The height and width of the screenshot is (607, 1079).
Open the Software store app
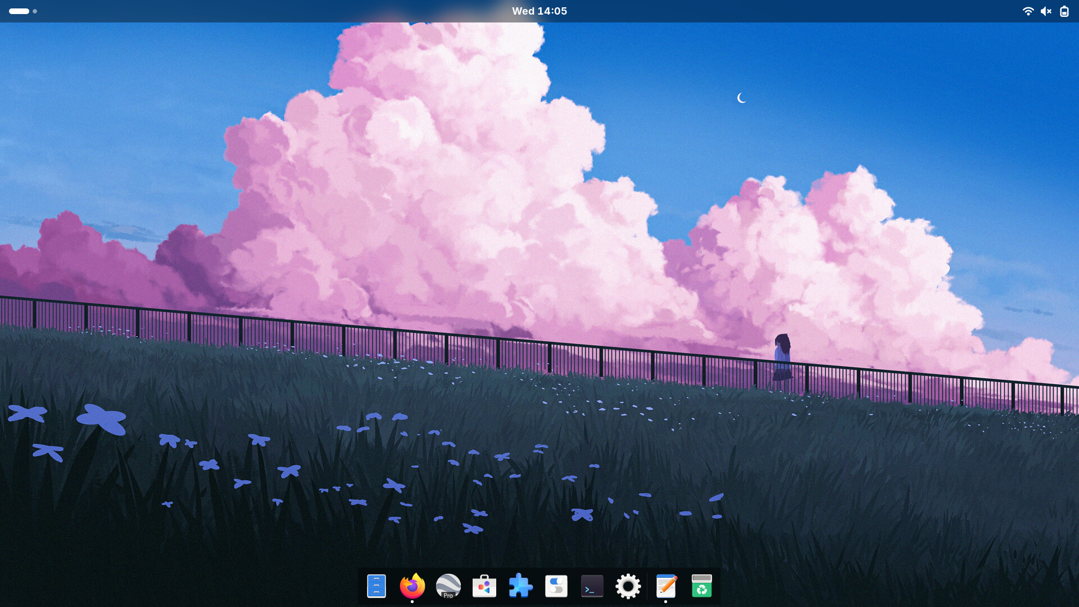click(484, 586)
